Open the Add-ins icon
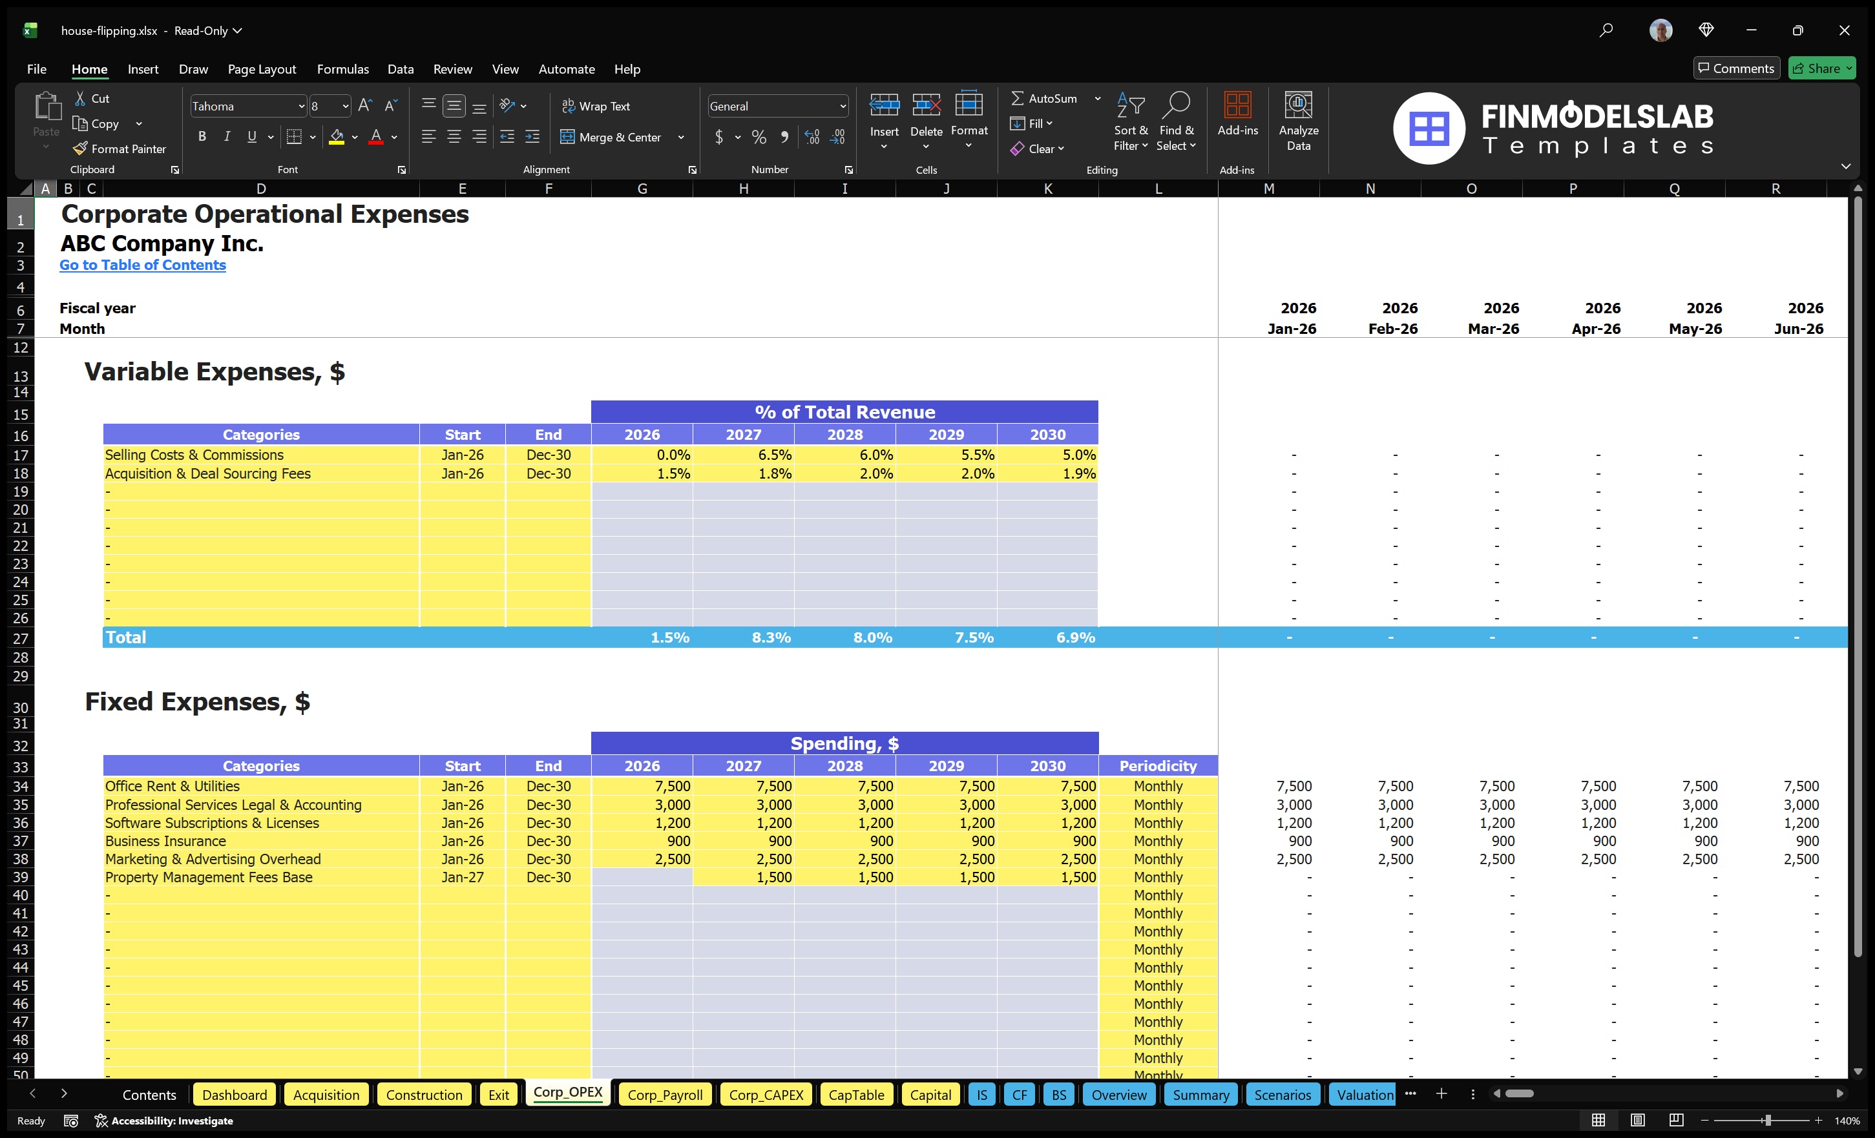 coord(1237,106)
